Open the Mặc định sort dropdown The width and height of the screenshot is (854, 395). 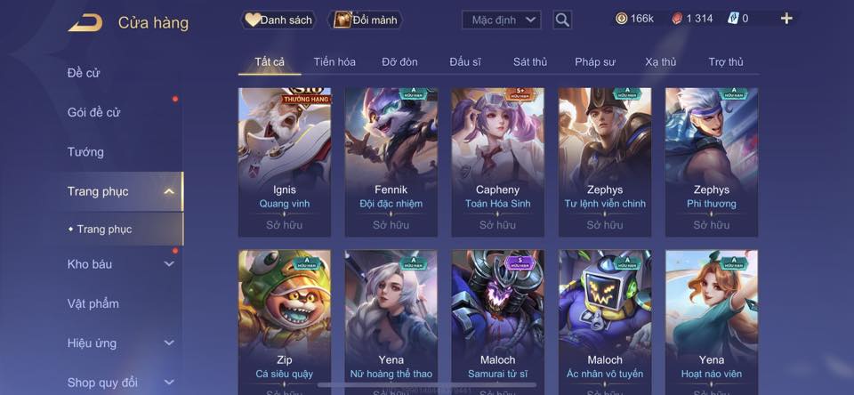click(501, 20)
